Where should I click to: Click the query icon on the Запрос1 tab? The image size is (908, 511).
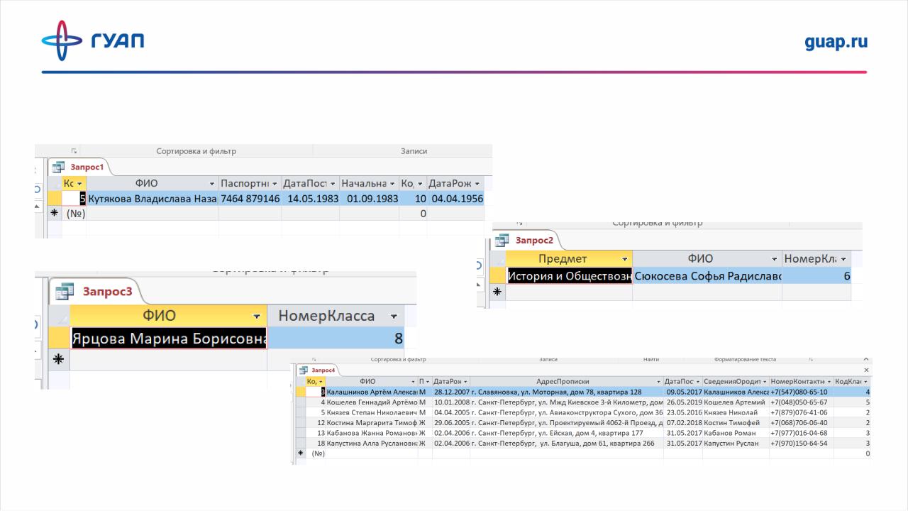[x=58, y=167]
